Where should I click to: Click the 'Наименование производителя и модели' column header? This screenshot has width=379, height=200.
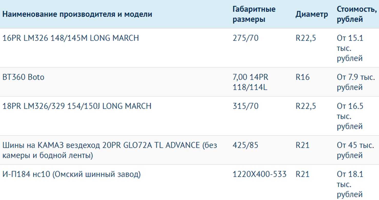coord(77,14)
